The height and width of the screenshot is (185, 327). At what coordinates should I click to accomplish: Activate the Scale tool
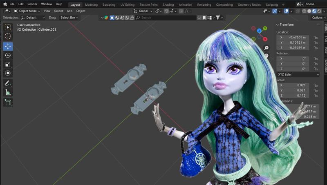[8, 64]
